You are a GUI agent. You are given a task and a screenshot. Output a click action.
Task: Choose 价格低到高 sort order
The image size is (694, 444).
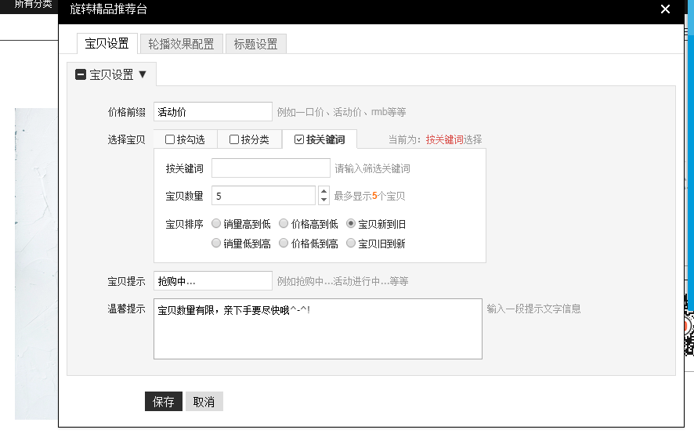coord(284,244)
